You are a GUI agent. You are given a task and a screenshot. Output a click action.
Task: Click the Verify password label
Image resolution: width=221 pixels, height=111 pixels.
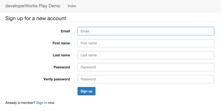click(57, 79)
